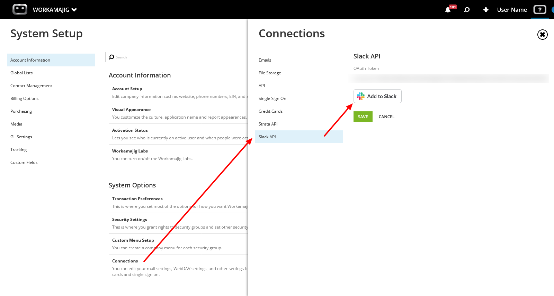Click the Slack API heading text
The width and height of the screenshot is (554, 296).
pos(367,56)
